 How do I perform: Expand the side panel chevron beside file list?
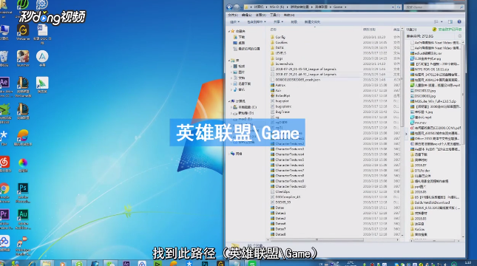pos(406,134)
